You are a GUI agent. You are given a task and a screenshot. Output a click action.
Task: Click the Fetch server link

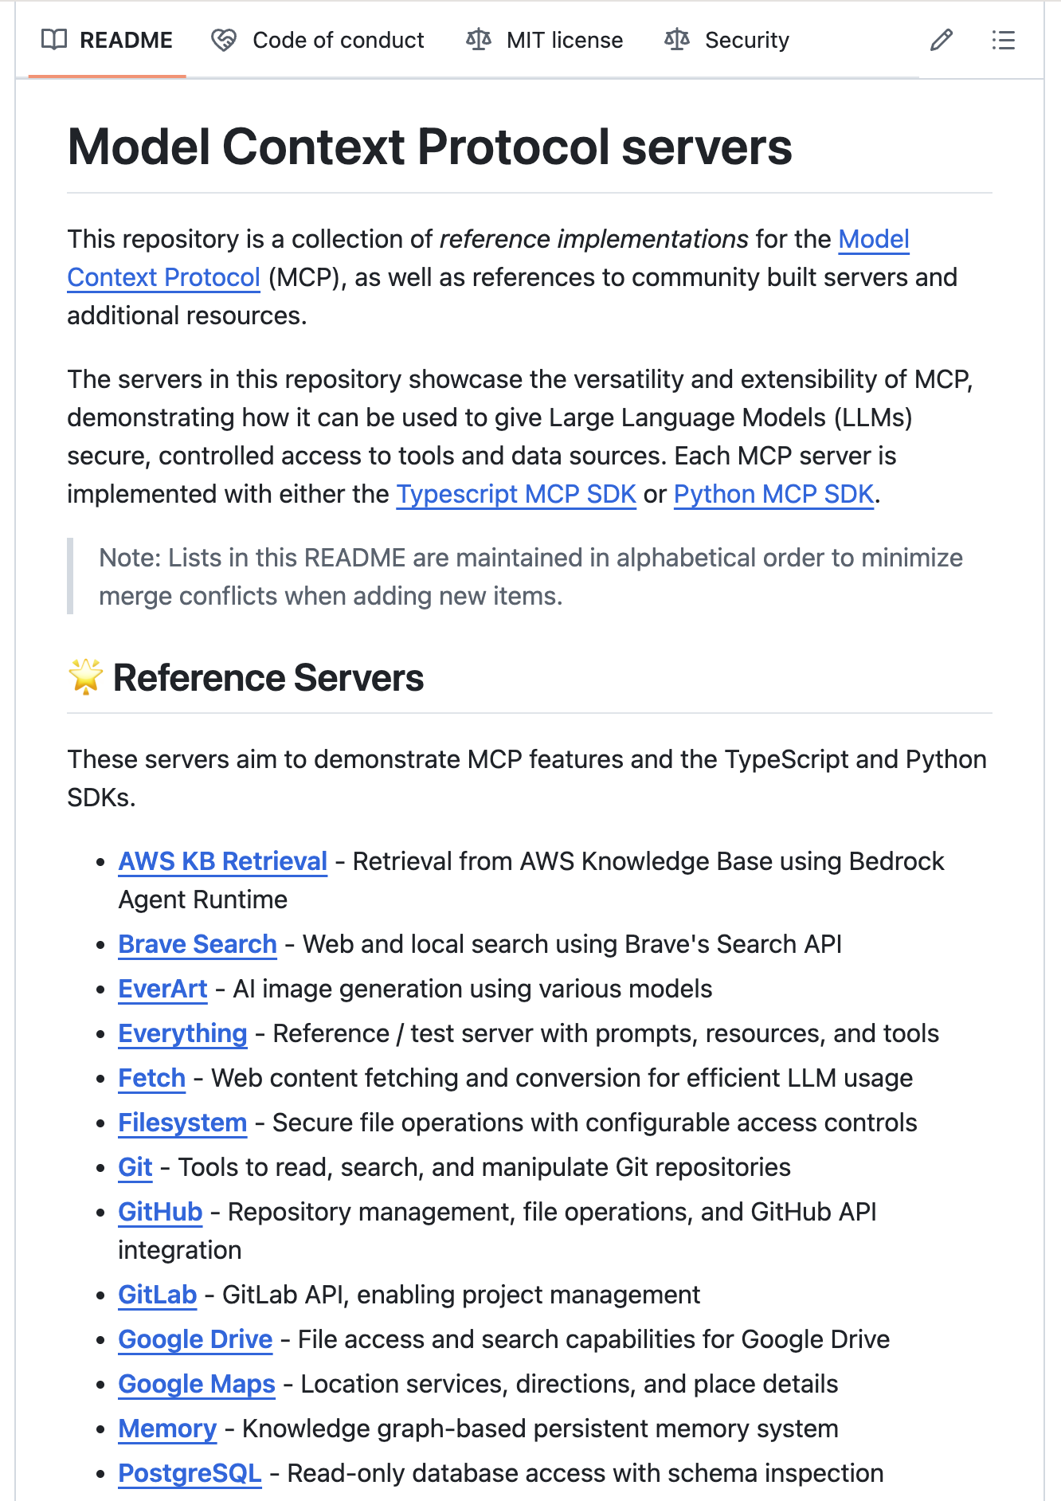151,1078
